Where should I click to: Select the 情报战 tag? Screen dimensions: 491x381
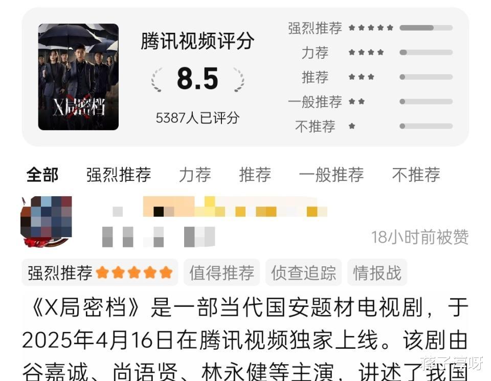377,272
